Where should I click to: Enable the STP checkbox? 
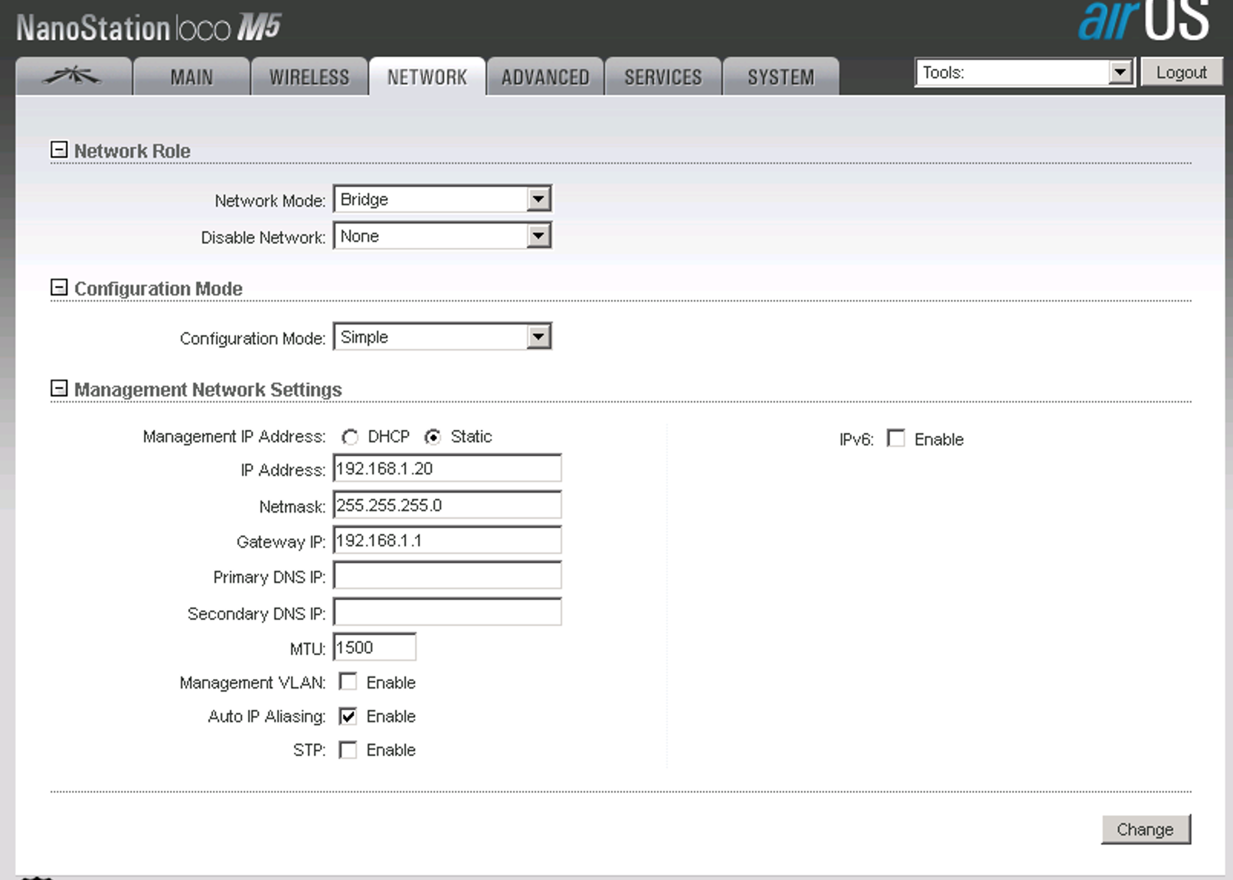(x=348, y=750)
